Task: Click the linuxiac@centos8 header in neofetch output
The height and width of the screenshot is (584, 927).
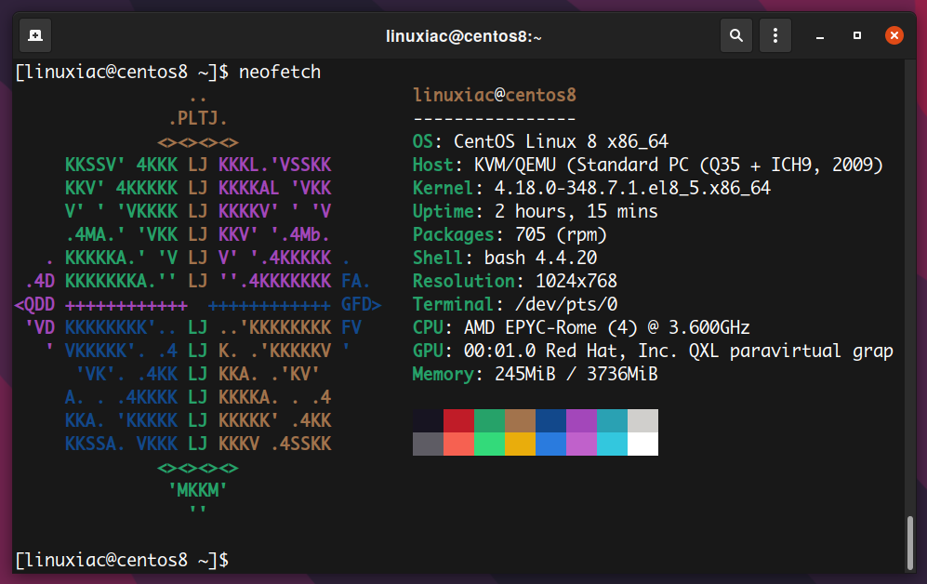Action: 495,95
